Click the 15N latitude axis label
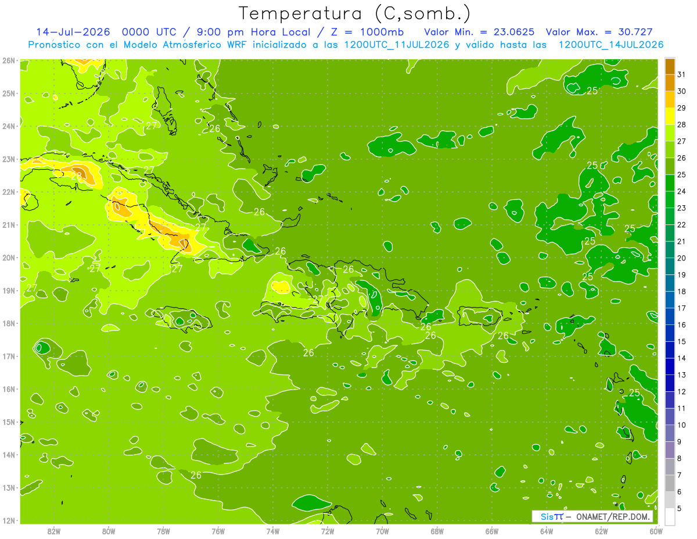The image size is (697, 539). coord(9,422)
